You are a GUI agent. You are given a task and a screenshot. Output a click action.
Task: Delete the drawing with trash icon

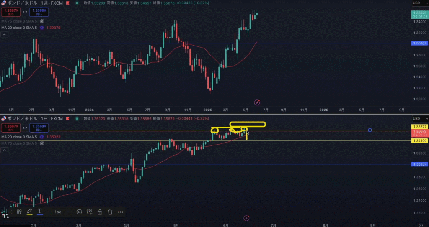click(110, 212)
